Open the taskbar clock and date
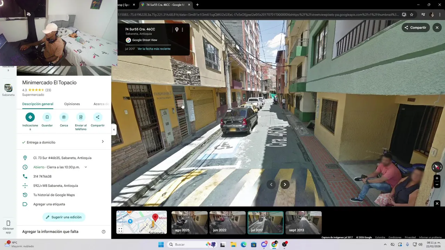This screenshot has width=445, height=250. pos(434,244)
